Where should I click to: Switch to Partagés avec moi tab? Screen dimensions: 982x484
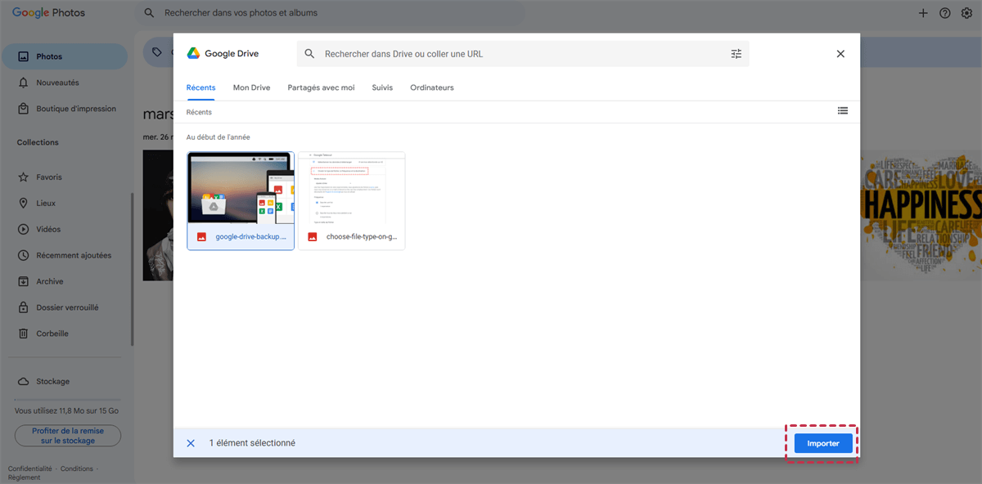pyautogui.click(x=321, y=87)
